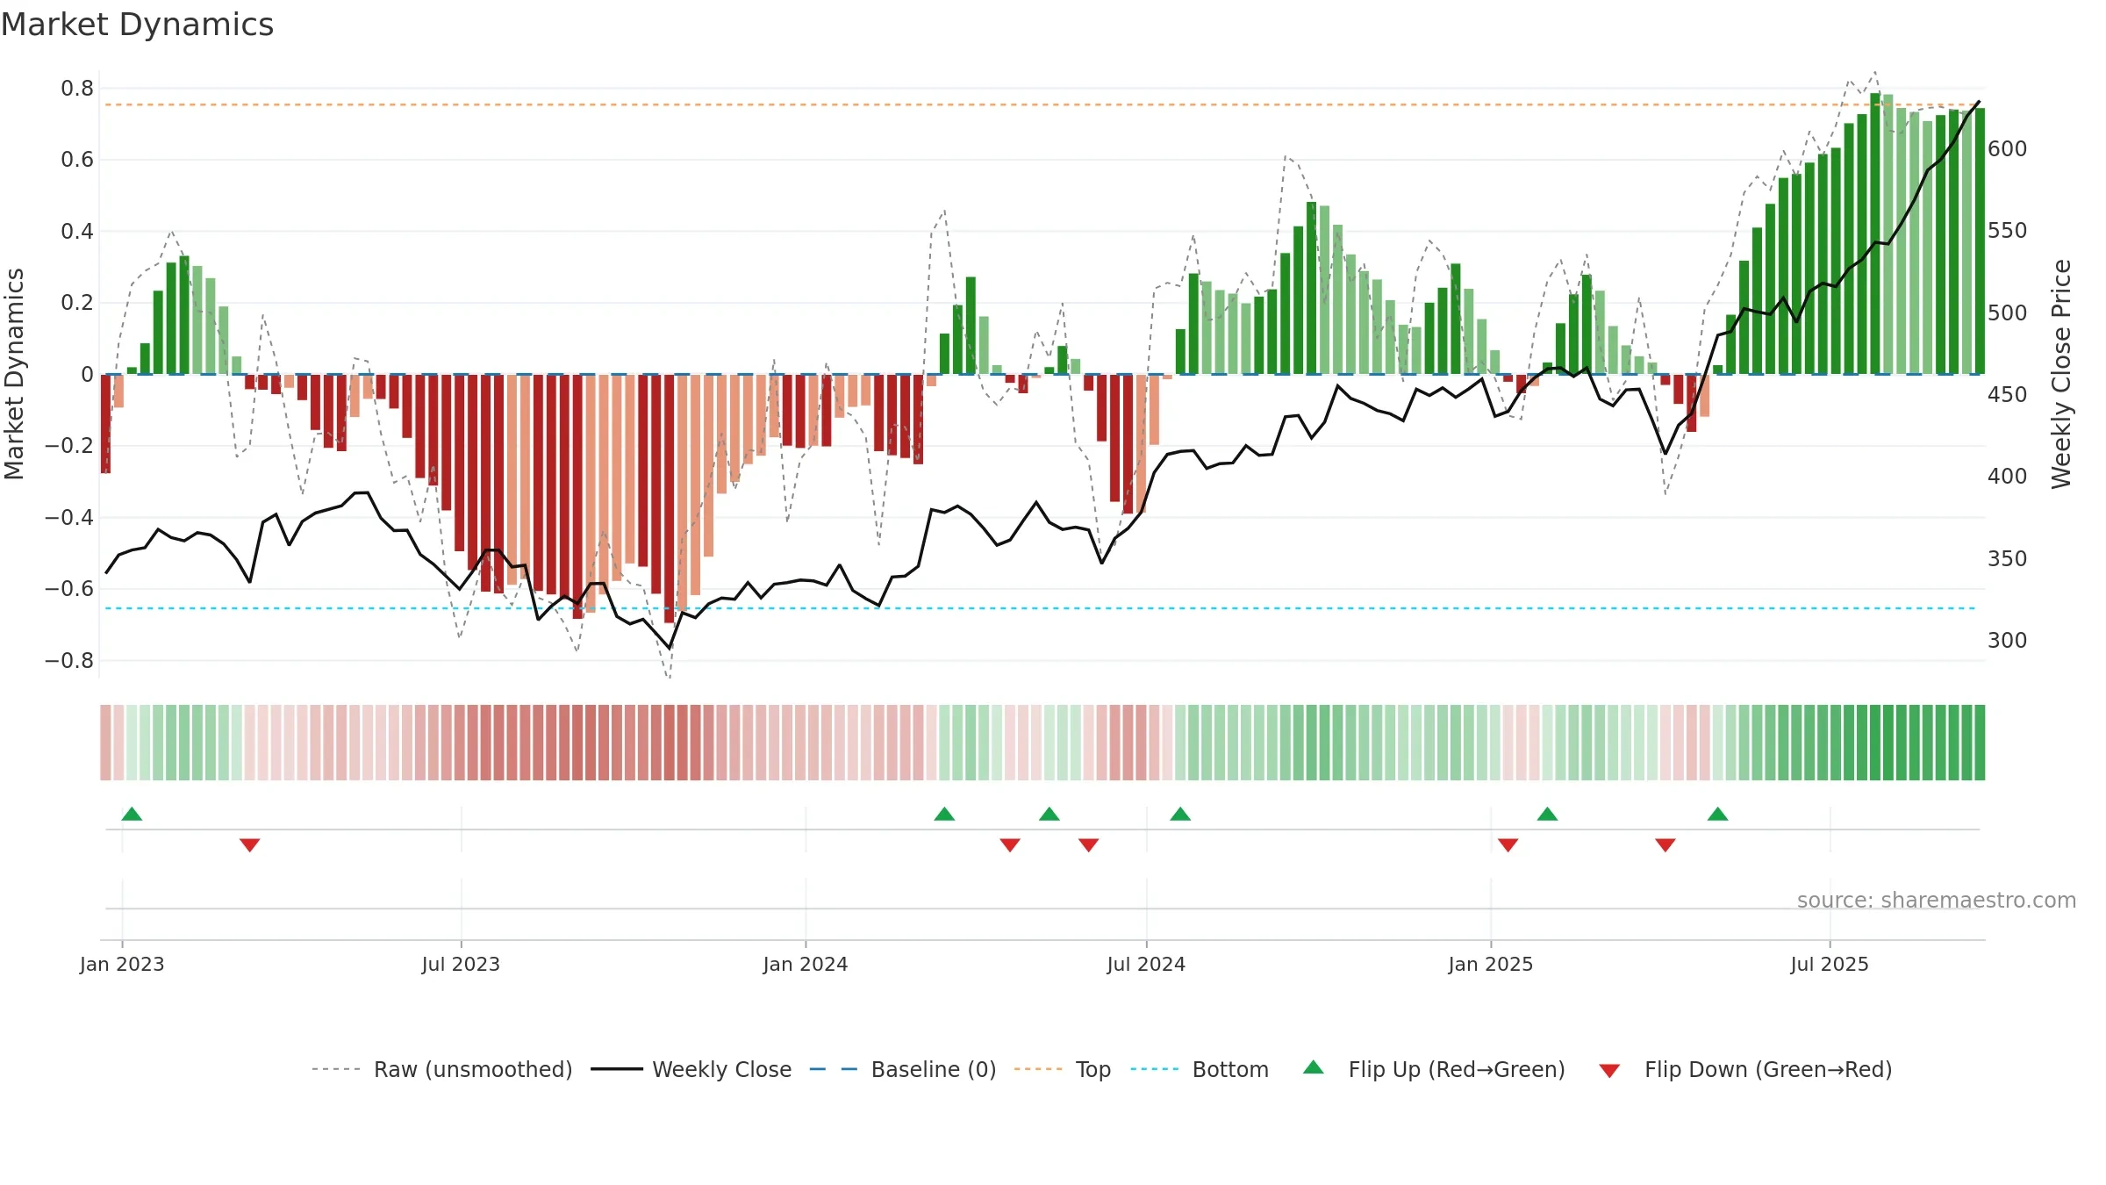Click the 300 right axis price label

2007,640
